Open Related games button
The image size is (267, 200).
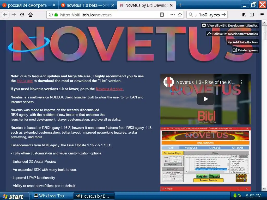click(x=245, y=50)
